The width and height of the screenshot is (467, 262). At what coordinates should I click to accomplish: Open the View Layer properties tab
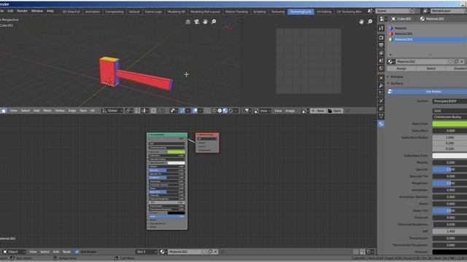381,53
